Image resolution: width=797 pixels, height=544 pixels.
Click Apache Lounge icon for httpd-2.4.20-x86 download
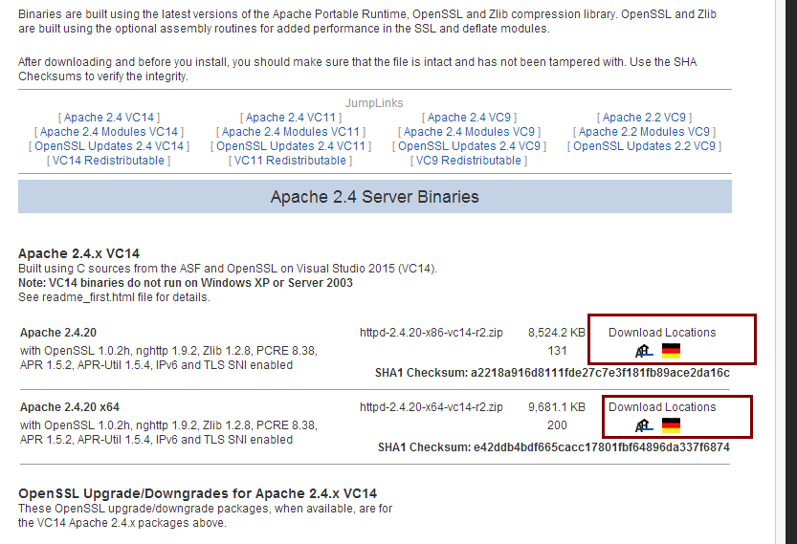pos(644,351)
